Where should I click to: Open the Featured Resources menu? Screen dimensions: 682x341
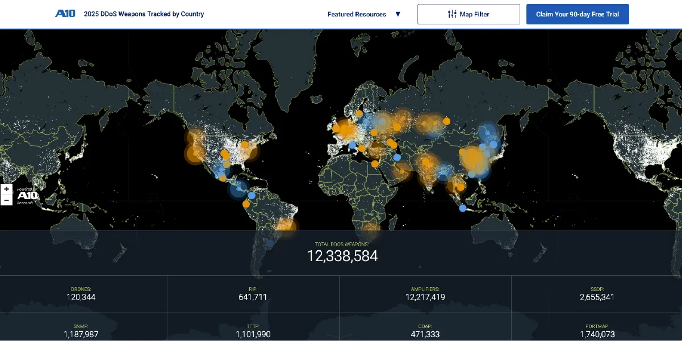click(x=357, y=14)
